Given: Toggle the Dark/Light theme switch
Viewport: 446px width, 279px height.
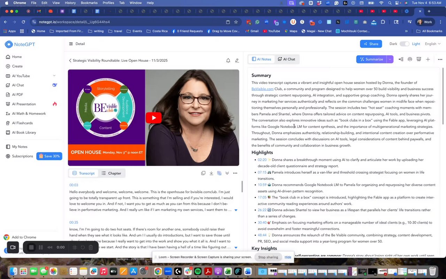Looking at the screenshot, I should 404,44.
